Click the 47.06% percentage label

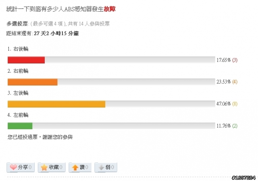point(224,104)
